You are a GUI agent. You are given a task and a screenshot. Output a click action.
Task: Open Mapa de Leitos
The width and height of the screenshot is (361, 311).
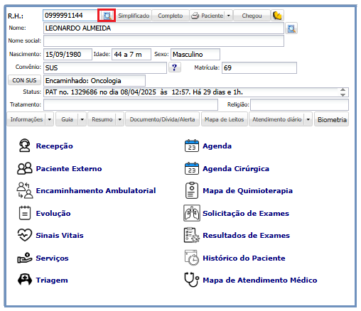224,119
